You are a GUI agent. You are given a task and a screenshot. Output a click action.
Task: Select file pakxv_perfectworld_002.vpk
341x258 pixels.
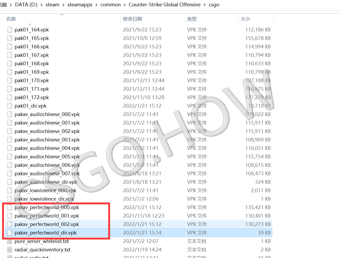pos(138,224)
